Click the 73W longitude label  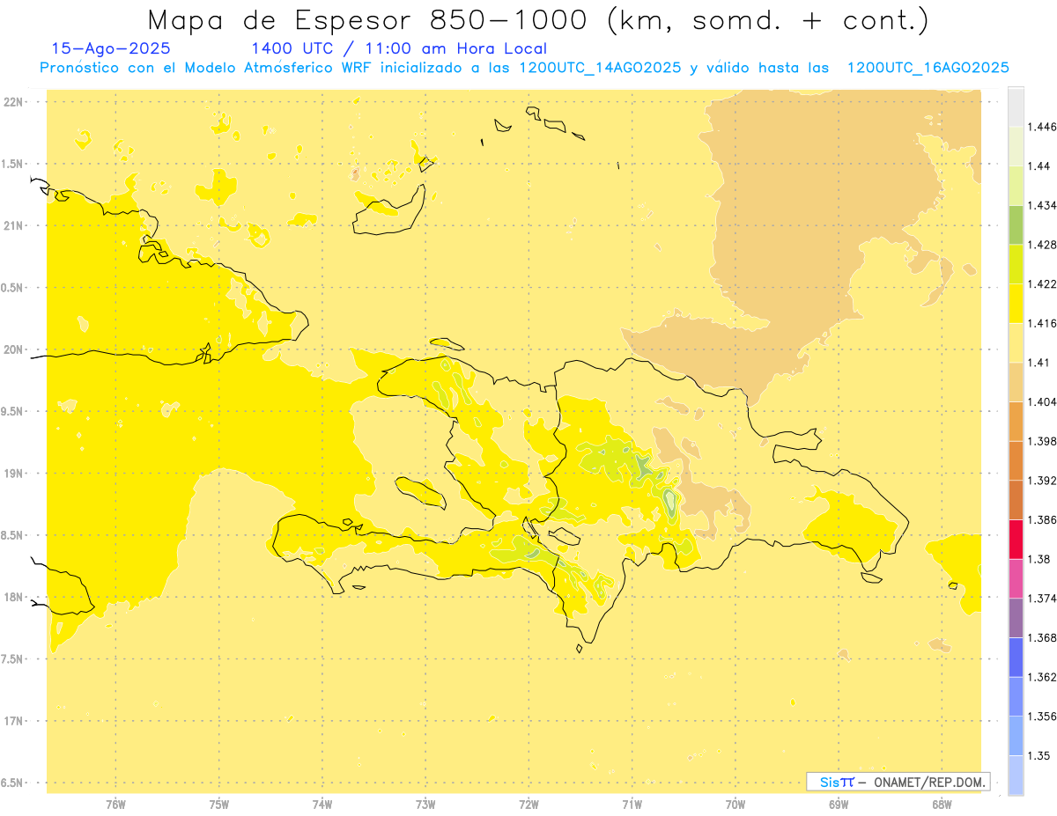[425, 805]
